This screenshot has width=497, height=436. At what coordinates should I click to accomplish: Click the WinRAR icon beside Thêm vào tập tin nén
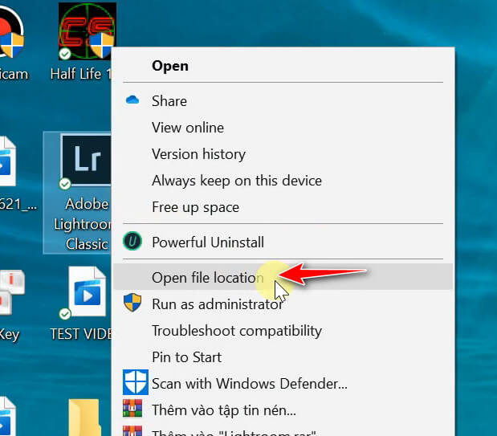click(x=132, y=410)
